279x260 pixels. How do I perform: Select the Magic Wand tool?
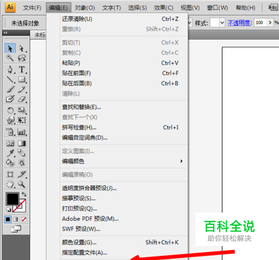[x=10, y=58]
